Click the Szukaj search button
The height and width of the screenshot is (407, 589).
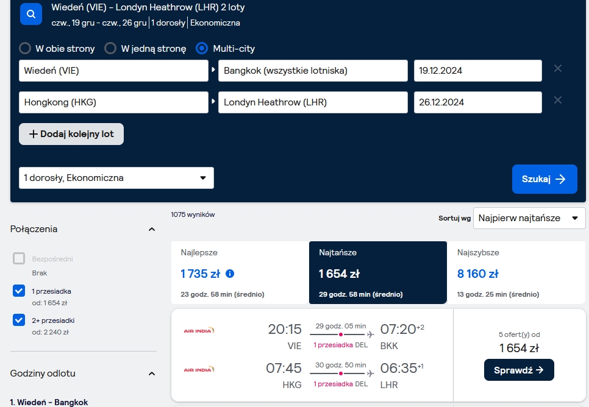544,179
